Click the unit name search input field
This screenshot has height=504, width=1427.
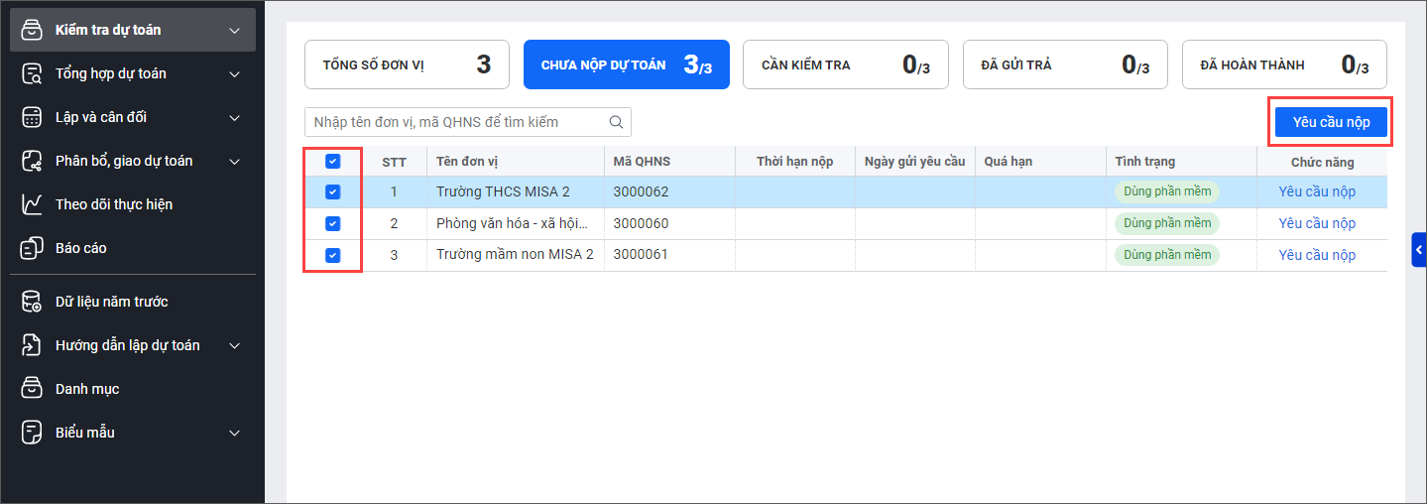tap(456, 122)
